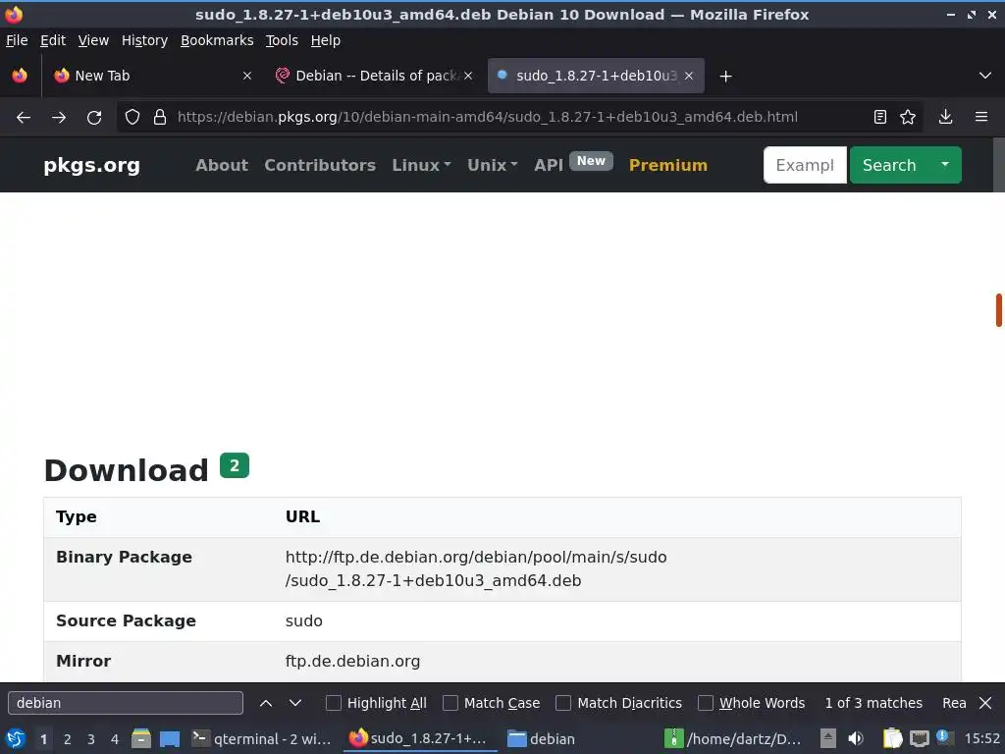
Task: Find previous match arrow
Action: coord(266,703)
